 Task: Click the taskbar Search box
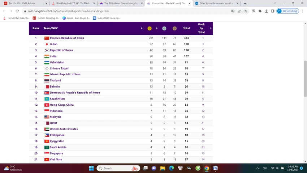click(118, 168)
